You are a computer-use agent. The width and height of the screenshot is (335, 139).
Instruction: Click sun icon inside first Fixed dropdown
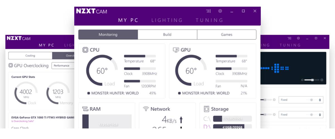tap(312, 100)
